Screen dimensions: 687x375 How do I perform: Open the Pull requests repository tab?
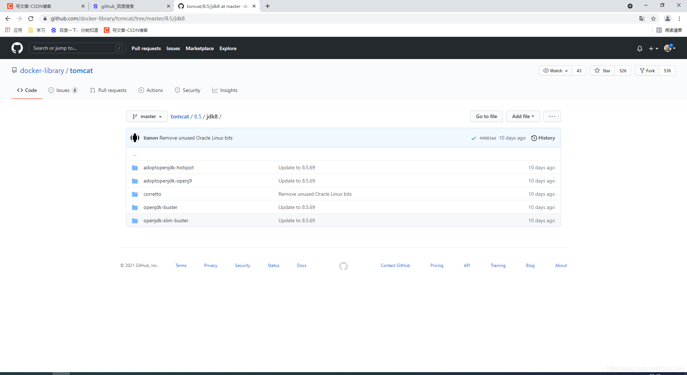[108, 90]
